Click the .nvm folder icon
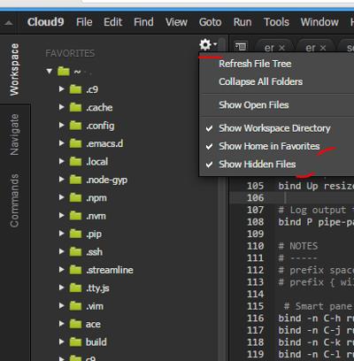This screenshot has height=361, width=354. [75, 216]
